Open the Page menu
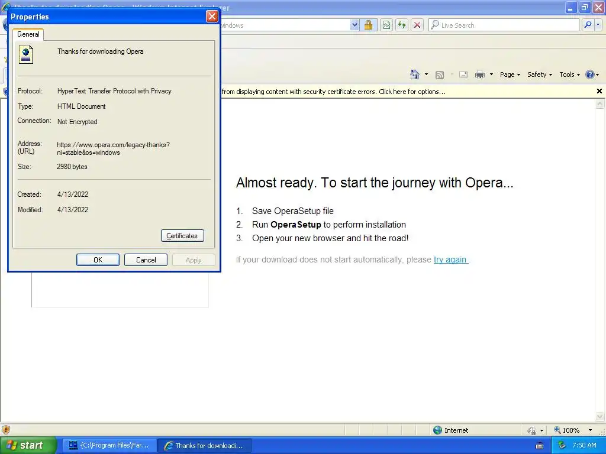 click(x=510, y=74)
